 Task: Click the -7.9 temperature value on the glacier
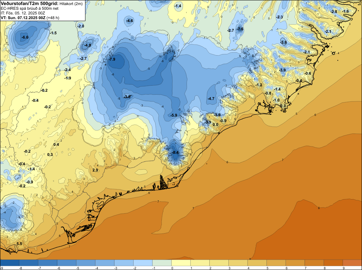click(112, 60)
